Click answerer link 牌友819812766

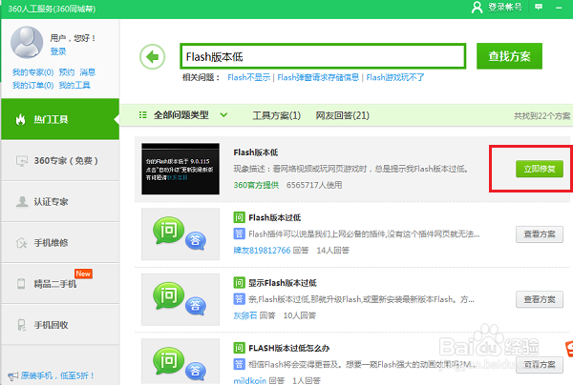(262, 250)
